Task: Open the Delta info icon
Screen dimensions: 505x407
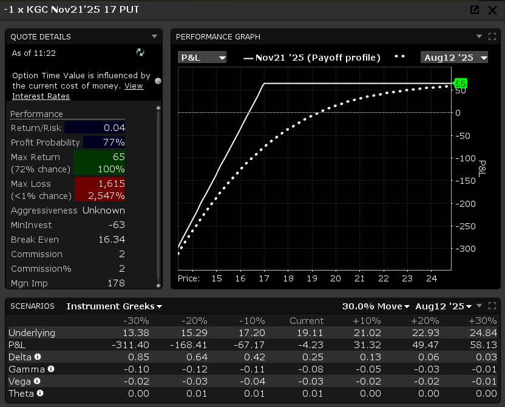Action: point(38,357)
